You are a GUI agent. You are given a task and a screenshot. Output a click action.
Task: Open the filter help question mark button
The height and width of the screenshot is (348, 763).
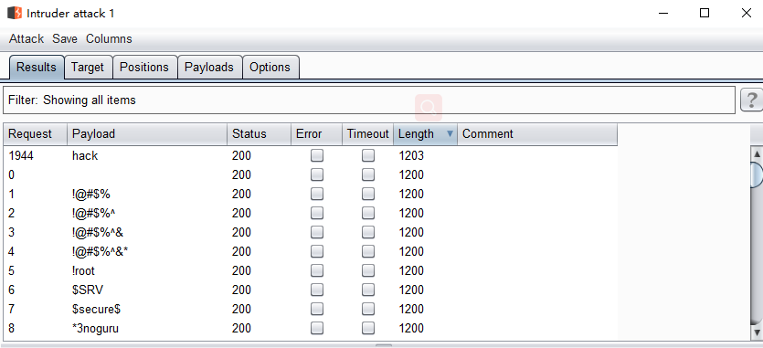[751, 100]
